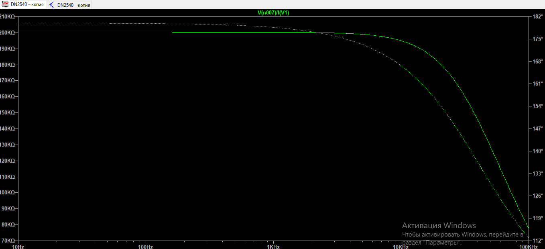Click the 10Hz label on the frequency axis
Screen dimensions: 545x249
(x=18, y=246)
